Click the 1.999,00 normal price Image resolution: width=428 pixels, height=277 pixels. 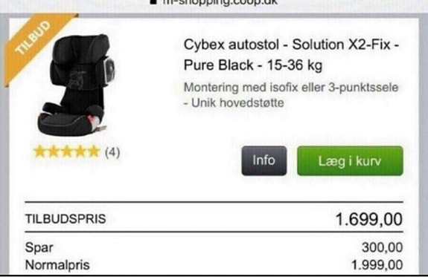pyautogui.click(x=377, y=265)
